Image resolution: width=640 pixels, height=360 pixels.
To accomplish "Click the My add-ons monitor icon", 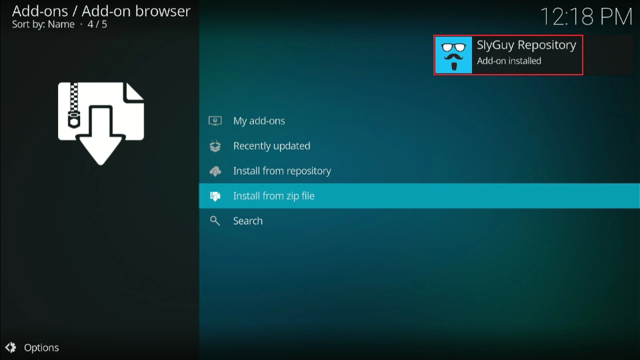I will (x=215, y=121).
